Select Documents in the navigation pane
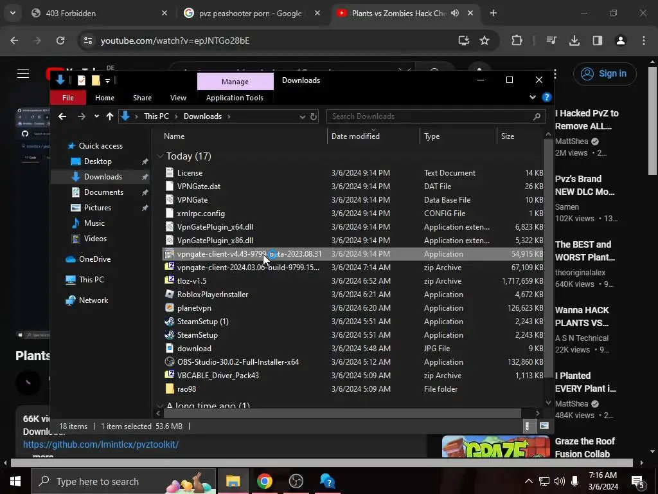This screenshot has height=494, width=658. (x=103, y=192)
